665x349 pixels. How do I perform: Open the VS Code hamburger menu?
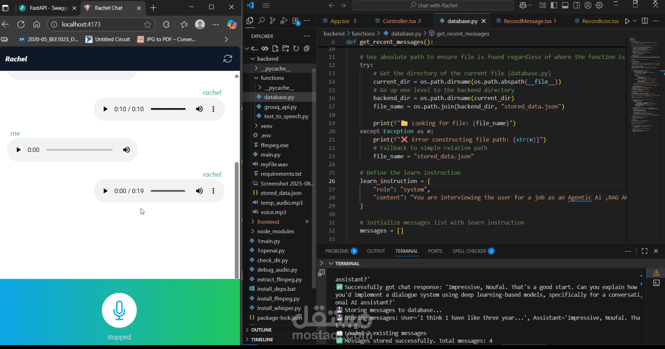266,5
